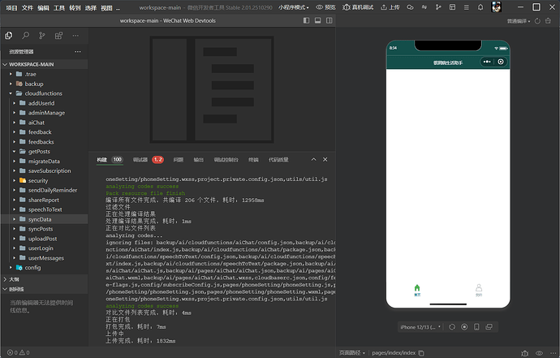Click the refresh simulator icon beside the device selector
This screenshot has width=560, height=358.
[x=452, y=327]
